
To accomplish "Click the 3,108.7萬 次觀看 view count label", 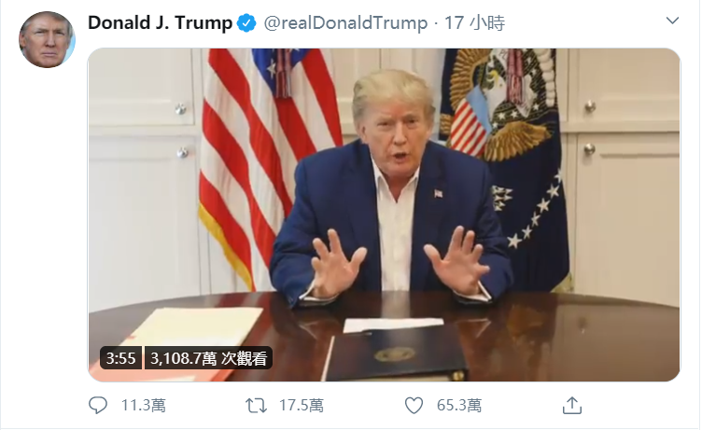I will (208, 358).
